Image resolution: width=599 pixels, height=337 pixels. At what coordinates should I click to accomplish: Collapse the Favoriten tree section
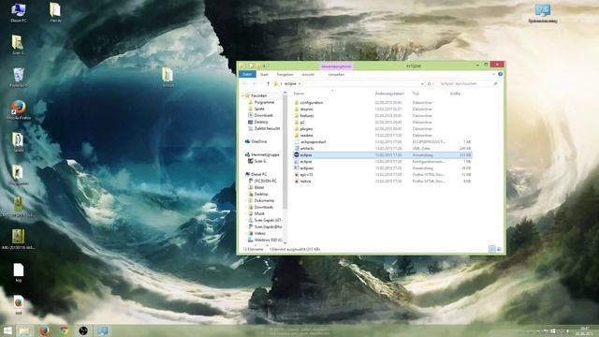[243, 95]
